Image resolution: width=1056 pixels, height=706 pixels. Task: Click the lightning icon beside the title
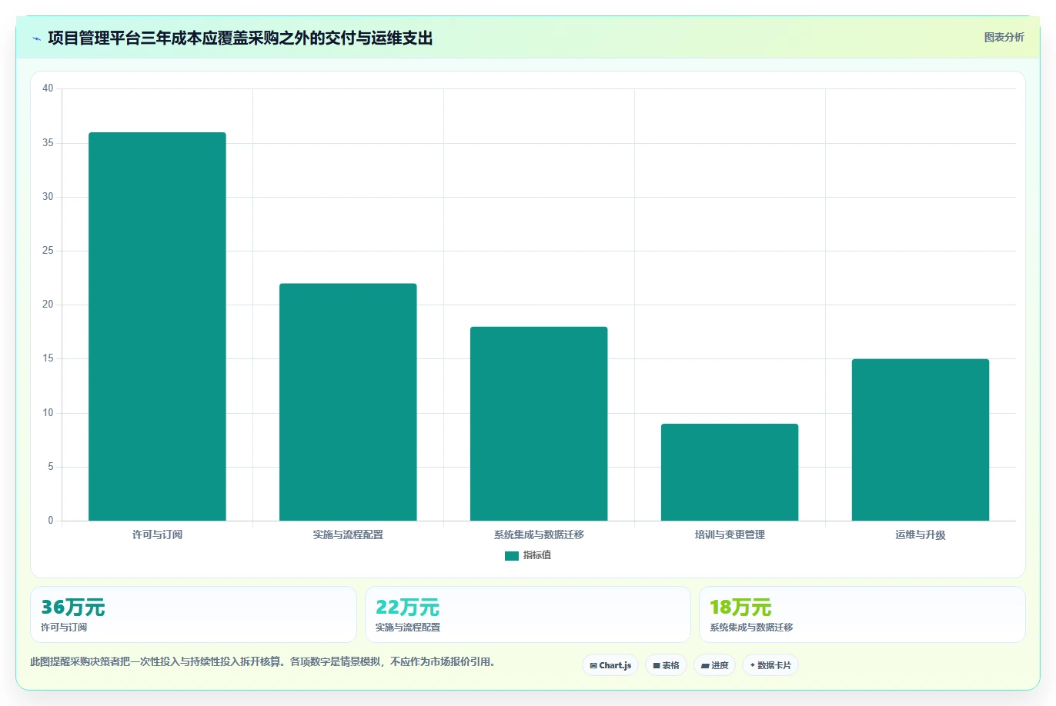36,38
